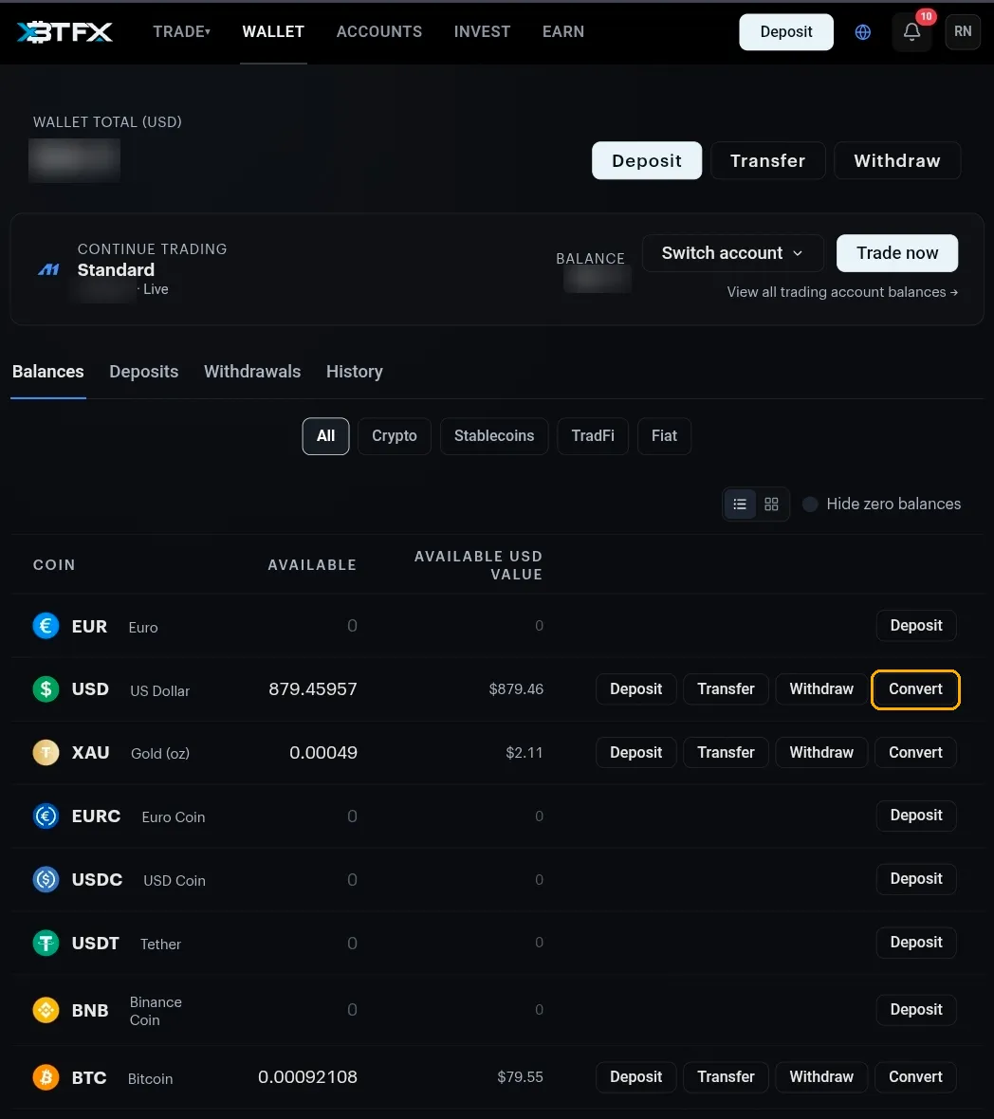Screen dimensions: 994x1119
Task: Click Deposit in the USDC row
Action: [916, 879]
